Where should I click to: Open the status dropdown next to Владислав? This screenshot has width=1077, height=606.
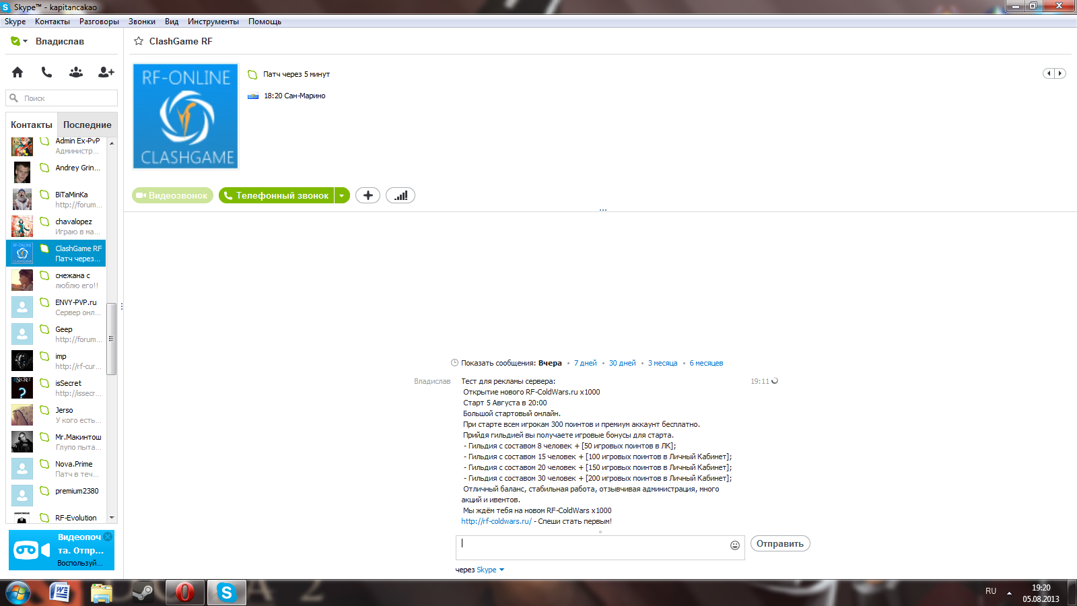[x=20, y=41]
